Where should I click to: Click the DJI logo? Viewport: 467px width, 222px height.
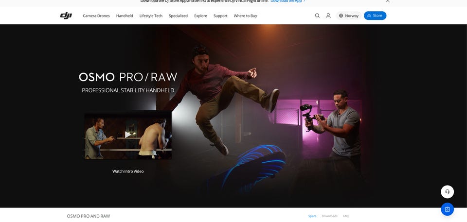click(x=66, y=16)
